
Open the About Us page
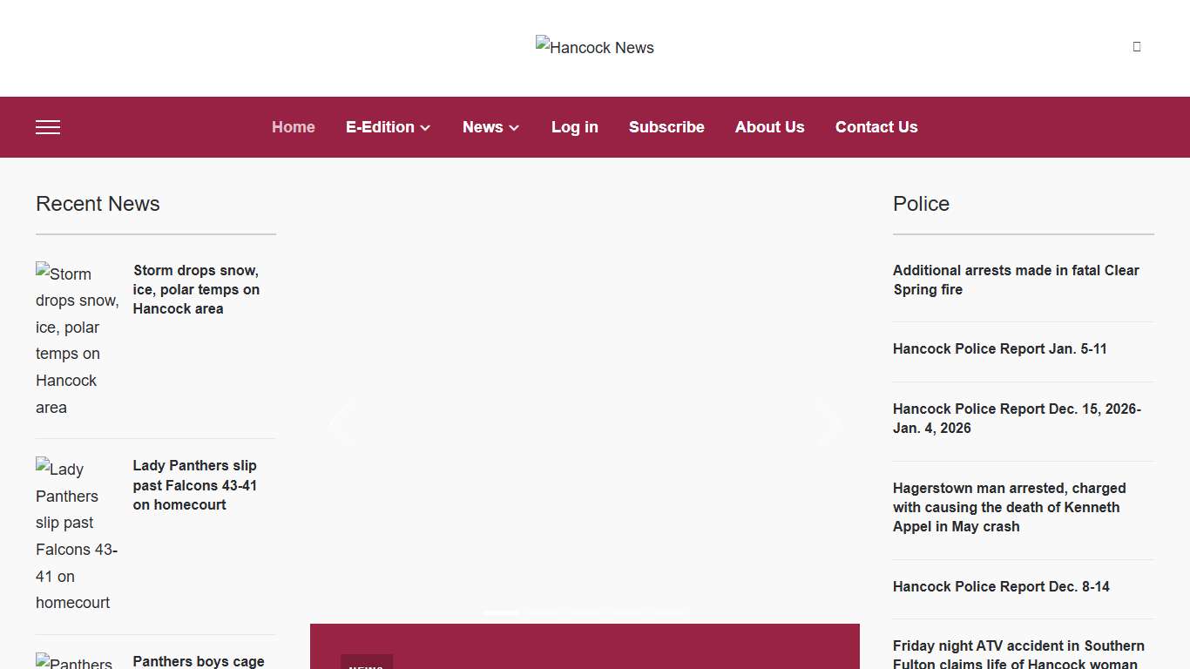pyautogui.click(x=769, y=127)
